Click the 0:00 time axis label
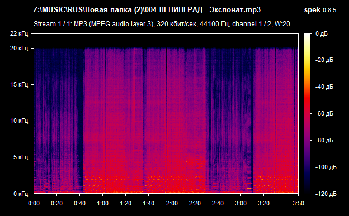Screen dimensions: 349x216 pyautogui.click(x=34, y=203)
